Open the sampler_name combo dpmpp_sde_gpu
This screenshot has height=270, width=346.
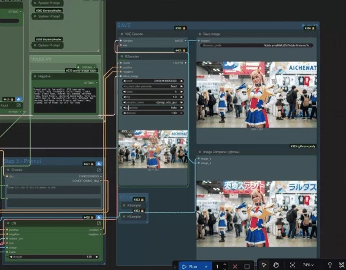point(153,102)
